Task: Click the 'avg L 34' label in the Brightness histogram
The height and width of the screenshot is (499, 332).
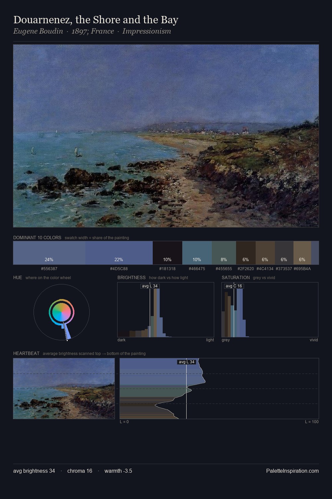Action: point(150,286)
